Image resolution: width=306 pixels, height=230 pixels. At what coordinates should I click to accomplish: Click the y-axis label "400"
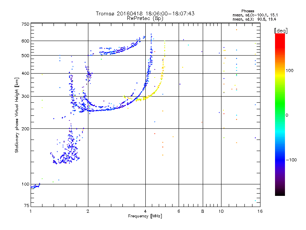pyautogui.click(x=25, y=73)
